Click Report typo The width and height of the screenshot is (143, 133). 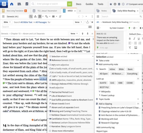[x=102, y=131]
